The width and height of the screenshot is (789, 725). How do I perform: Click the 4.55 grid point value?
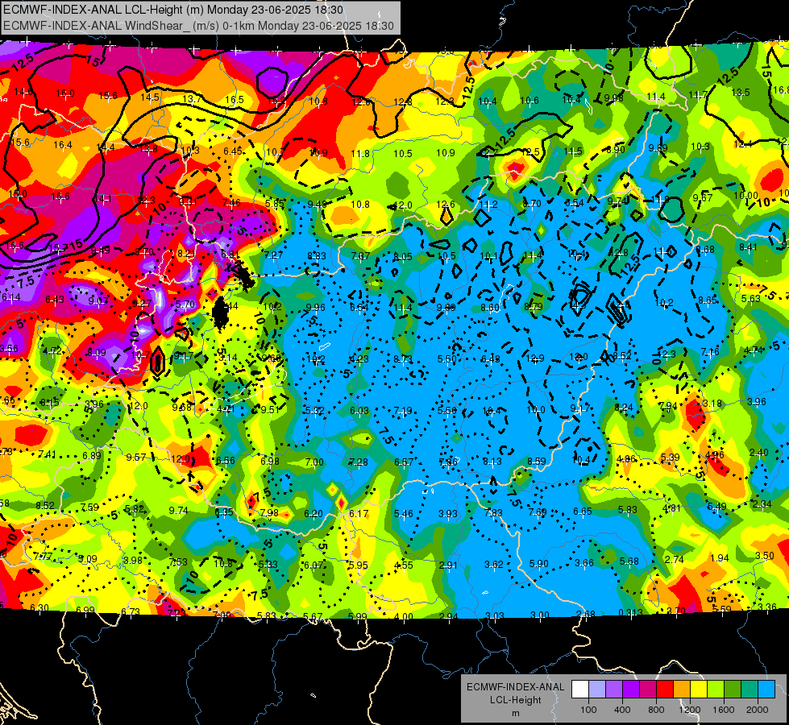404,565
